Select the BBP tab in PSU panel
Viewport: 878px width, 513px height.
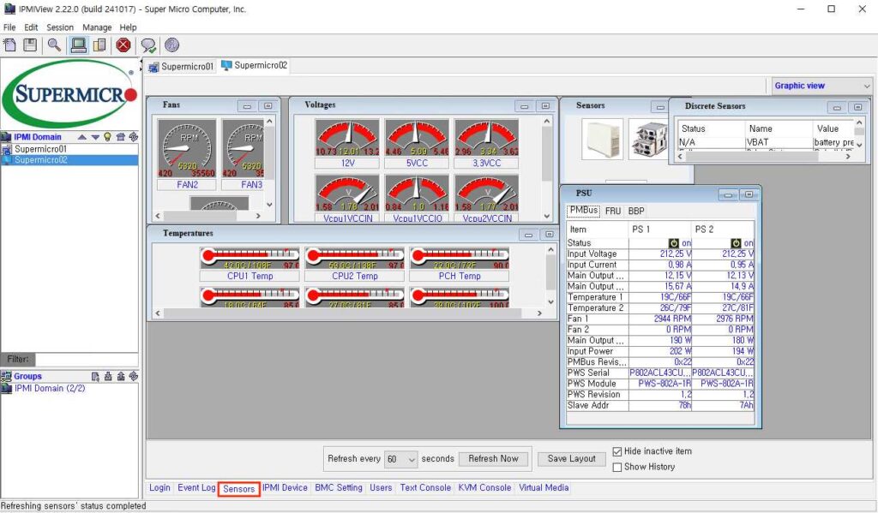click(636, 211)
